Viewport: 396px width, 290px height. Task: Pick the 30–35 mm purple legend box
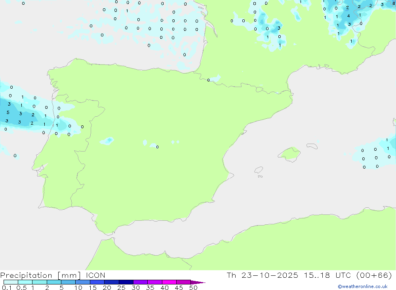(141, 282)
